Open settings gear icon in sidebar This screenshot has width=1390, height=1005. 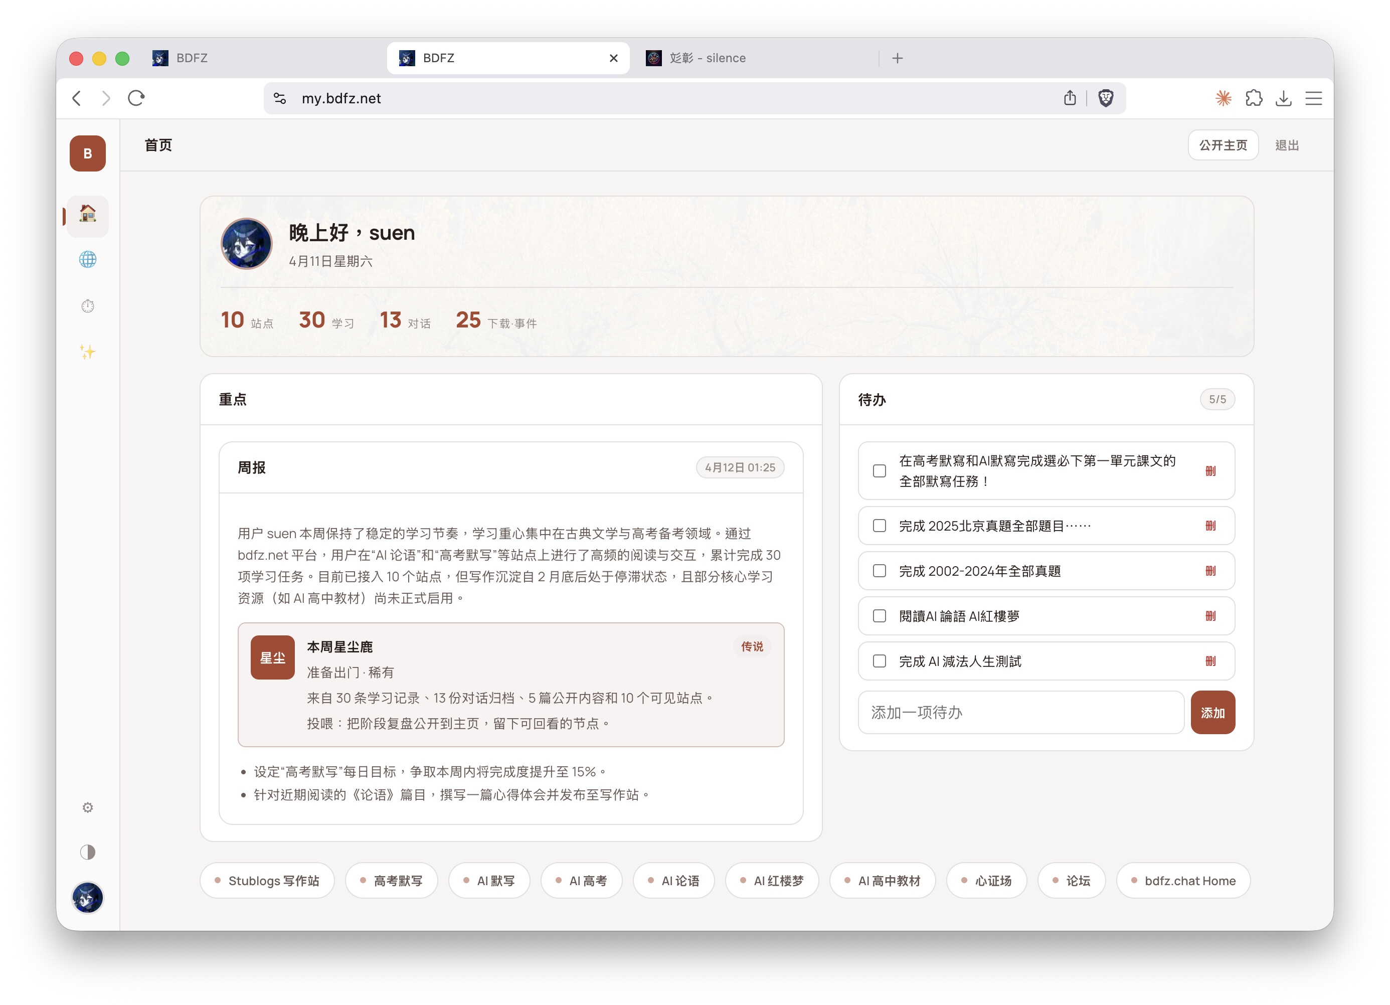pos(88,808)
